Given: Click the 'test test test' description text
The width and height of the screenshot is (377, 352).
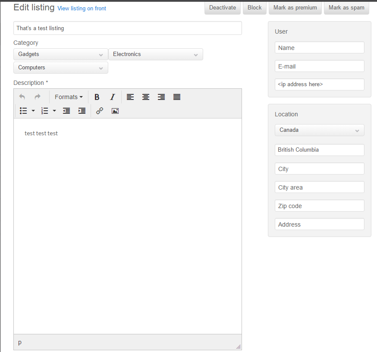Looking at the screenshot, I should (41, 133).
